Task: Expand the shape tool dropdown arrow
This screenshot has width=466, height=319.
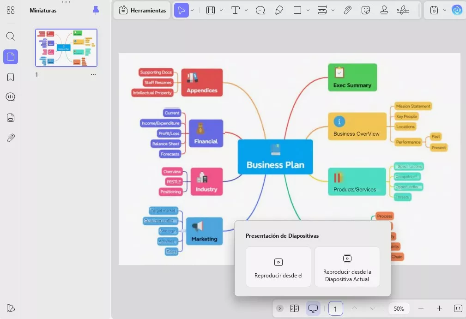Action: [x=308, y=11]
